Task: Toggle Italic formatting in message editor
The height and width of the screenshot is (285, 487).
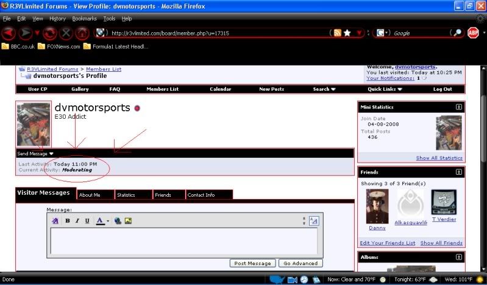Action: [77, 220]
